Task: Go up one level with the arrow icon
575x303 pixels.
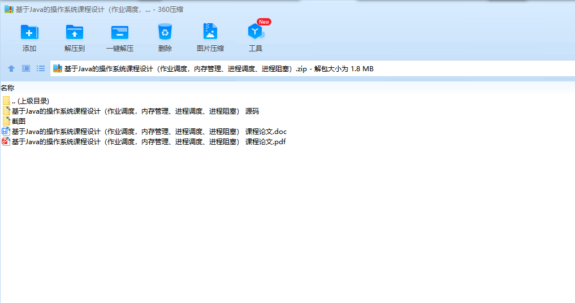Action: point(11,68)
